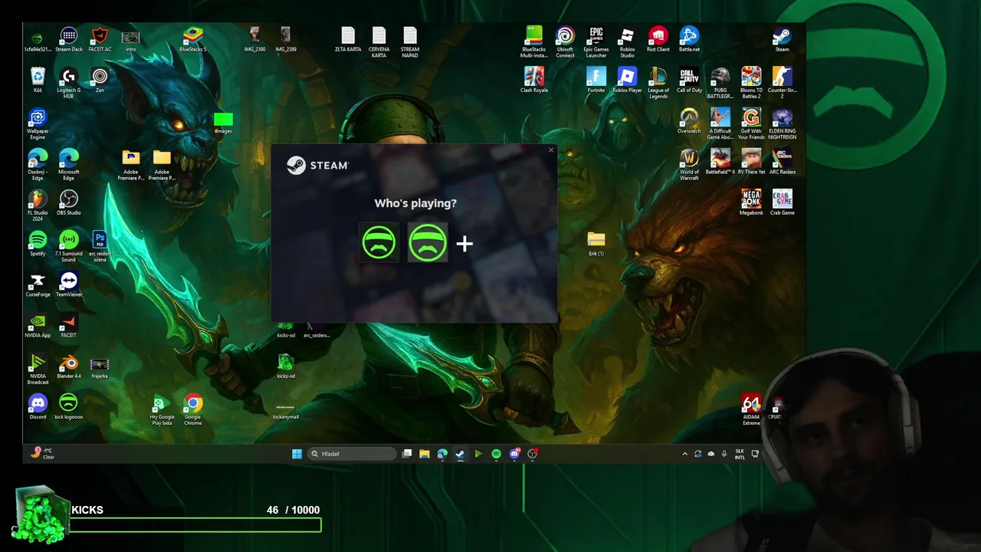Select Overwatch desktop icon
This screenshot has width=981, height=552.
coord(689,121)
